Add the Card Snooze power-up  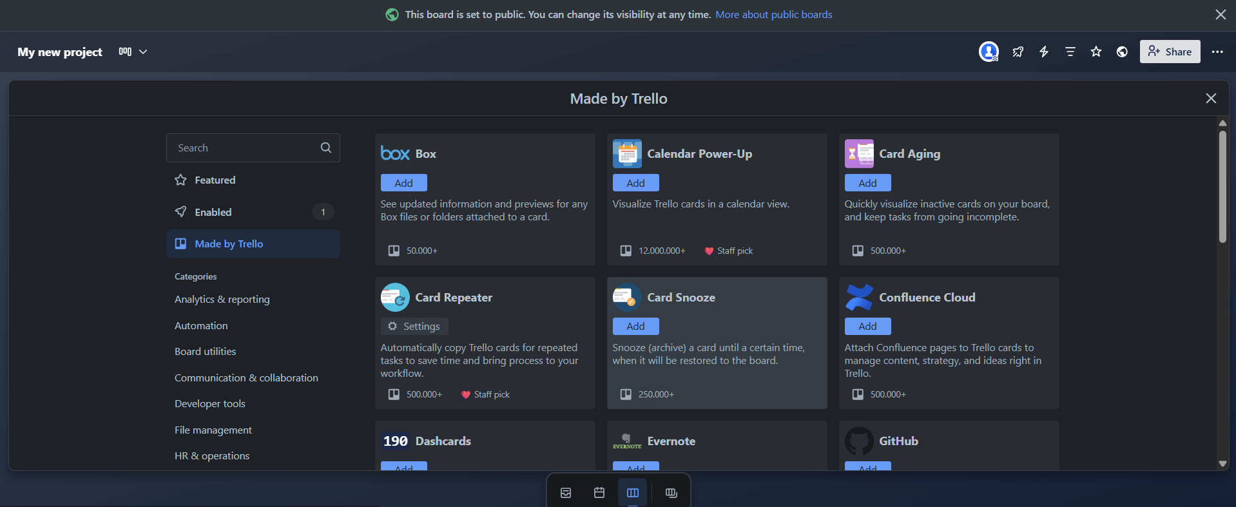(636, 327)
